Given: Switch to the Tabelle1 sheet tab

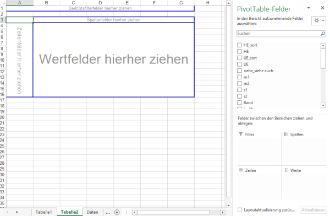Looking at the screenshot, I should [43, 212].
